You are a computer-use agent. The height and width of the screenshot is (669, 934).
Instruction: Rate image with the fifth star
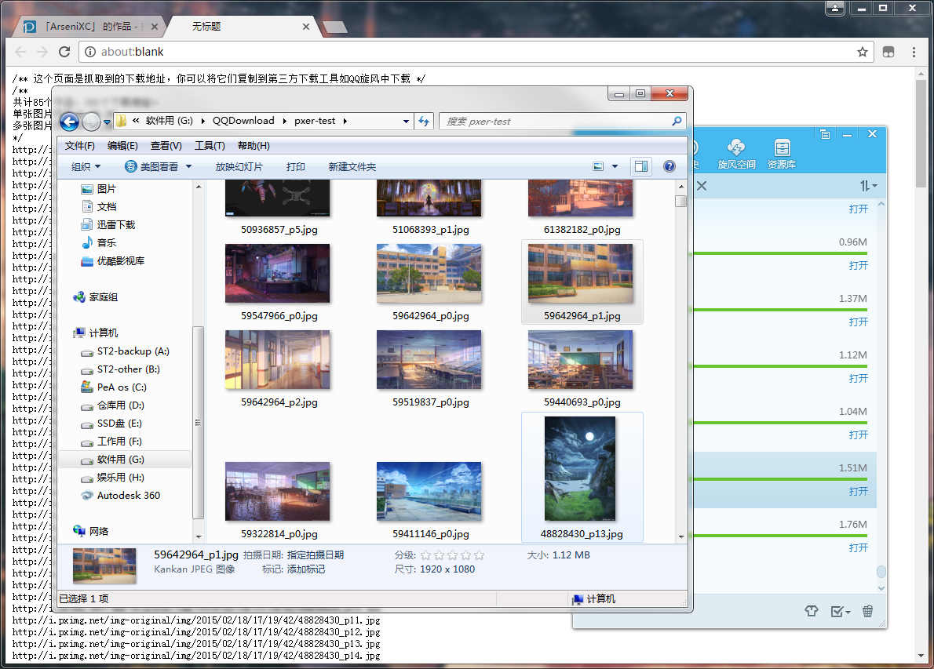click(x=479, y=555)
